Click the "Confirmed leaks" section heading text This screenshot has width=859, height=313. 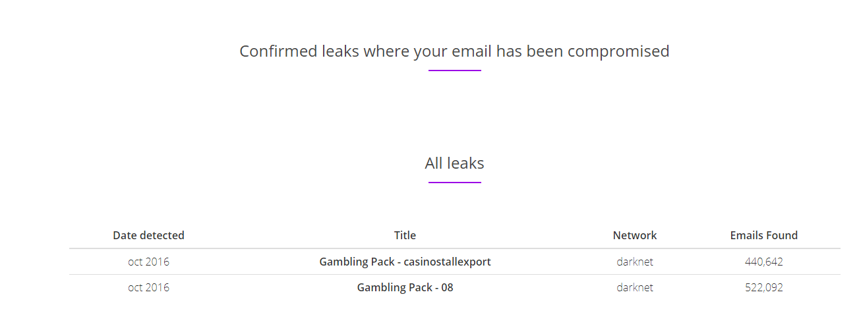[454, 51]
